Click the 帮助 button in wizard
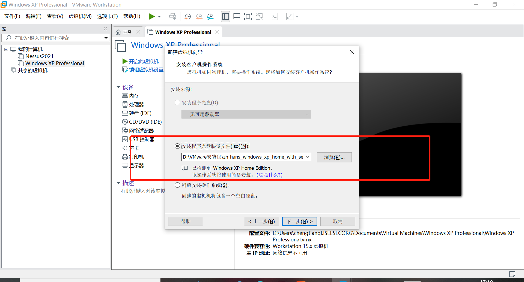Screen dimensions: 524x282 (186, 221)
